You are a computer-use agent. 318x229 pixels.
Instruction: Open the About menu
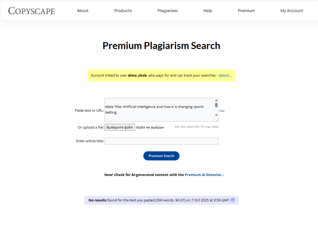(x=83, y=11)
